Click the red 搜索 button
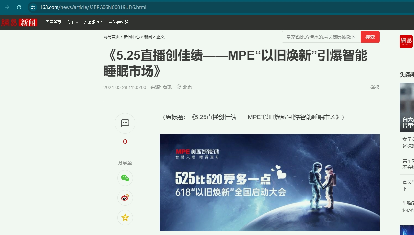 [370, 37]
